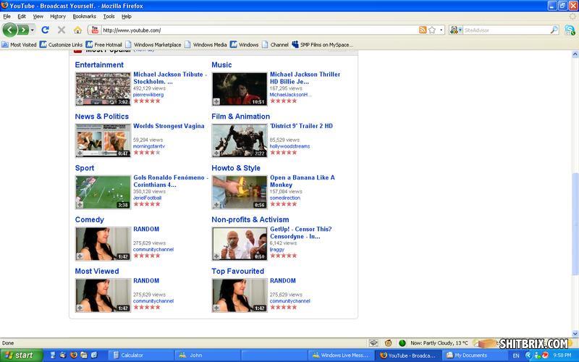579x362 pixels.
Task: Open the Windows Marketplace bookmark
Action: pyautogui.click(x=153, y=45)
